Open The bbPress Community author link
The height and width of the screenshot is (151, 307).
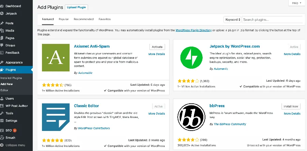click(x=230, y=124)
